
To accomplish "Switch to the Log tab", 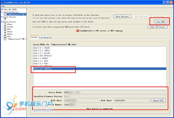I will [x=40, y=37].
